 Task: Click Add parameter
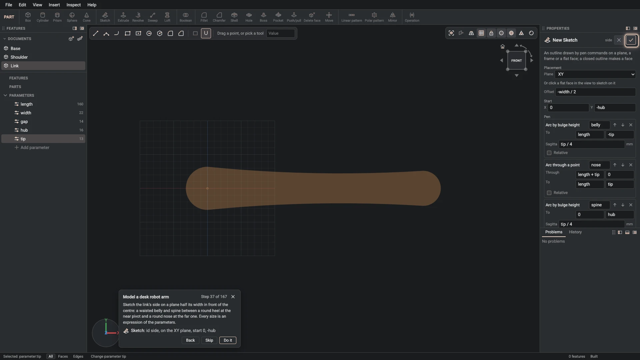point(32,147)
